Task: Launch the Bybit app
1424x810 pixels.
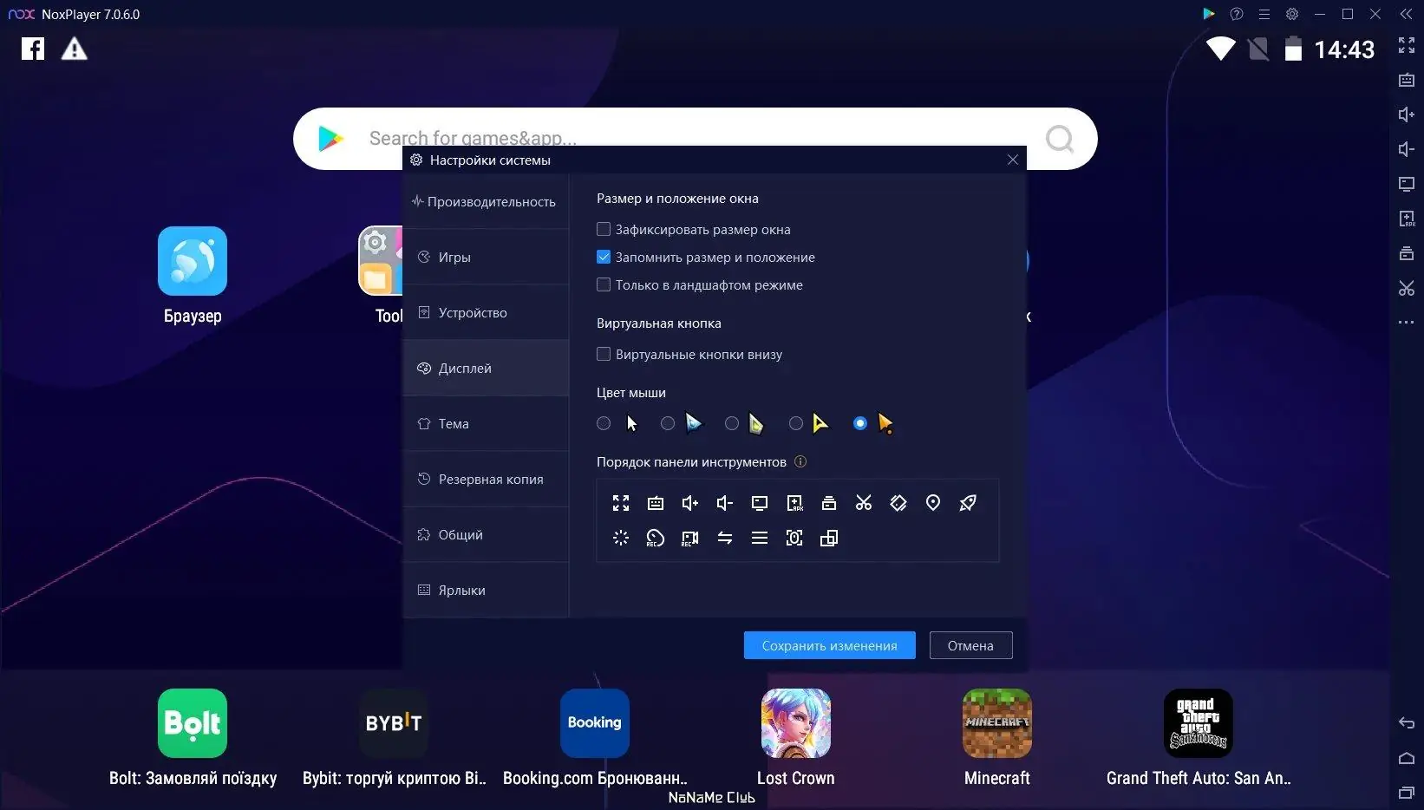Action: pos(394,723)
